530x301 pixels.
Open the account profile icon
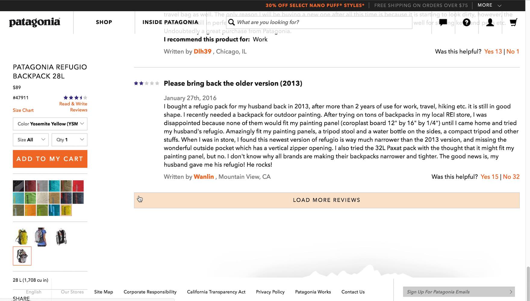point(490,22)
